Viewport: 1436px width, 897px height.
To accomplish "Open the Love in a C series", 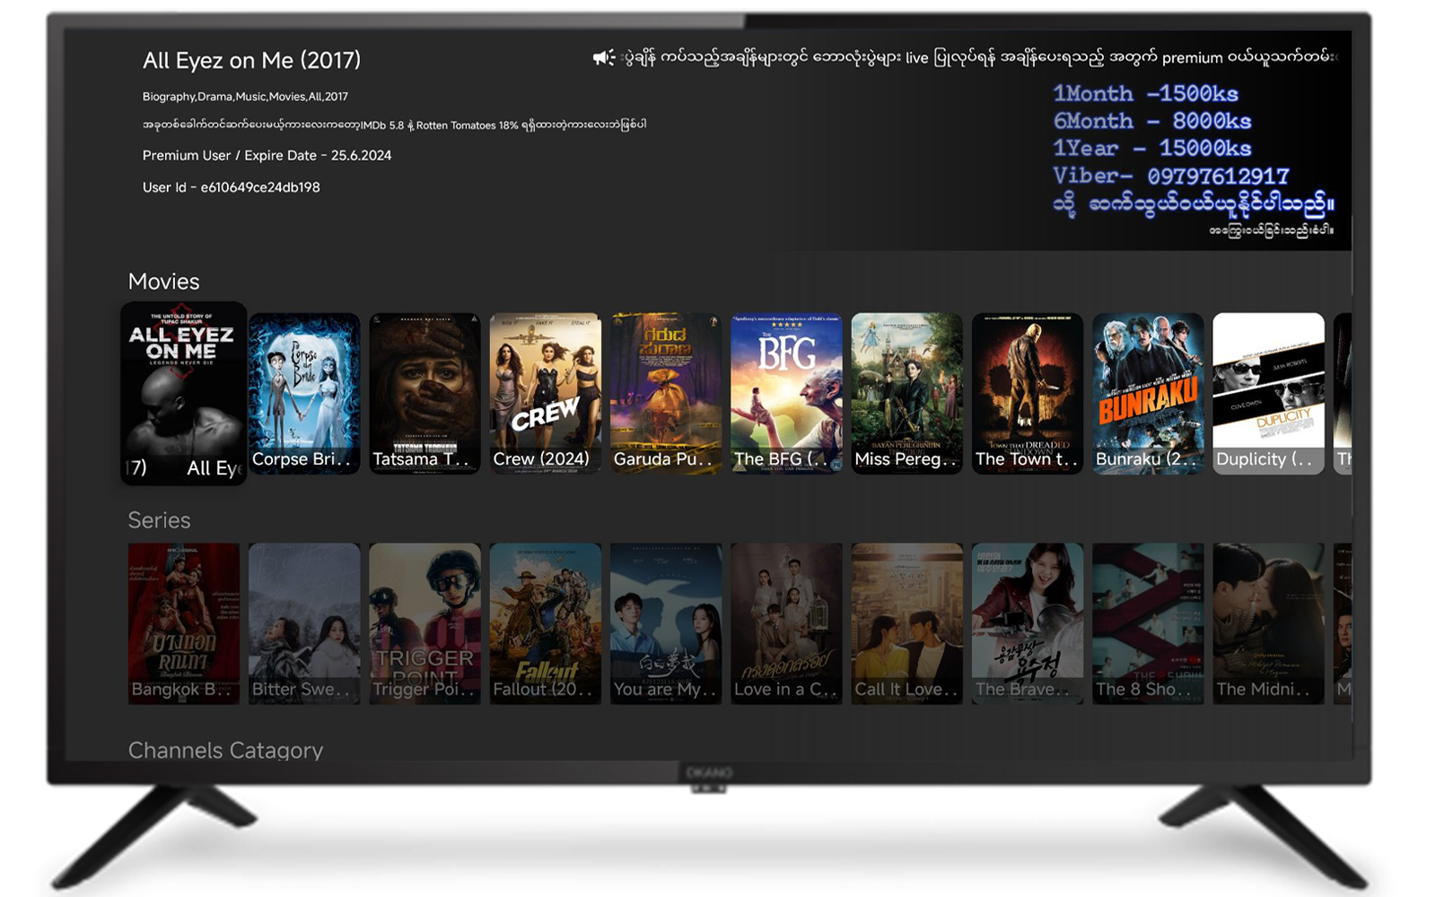I will point(787,619).
